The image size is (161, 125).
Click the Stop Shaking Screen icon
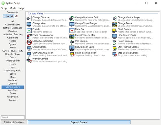coord(115,54)
